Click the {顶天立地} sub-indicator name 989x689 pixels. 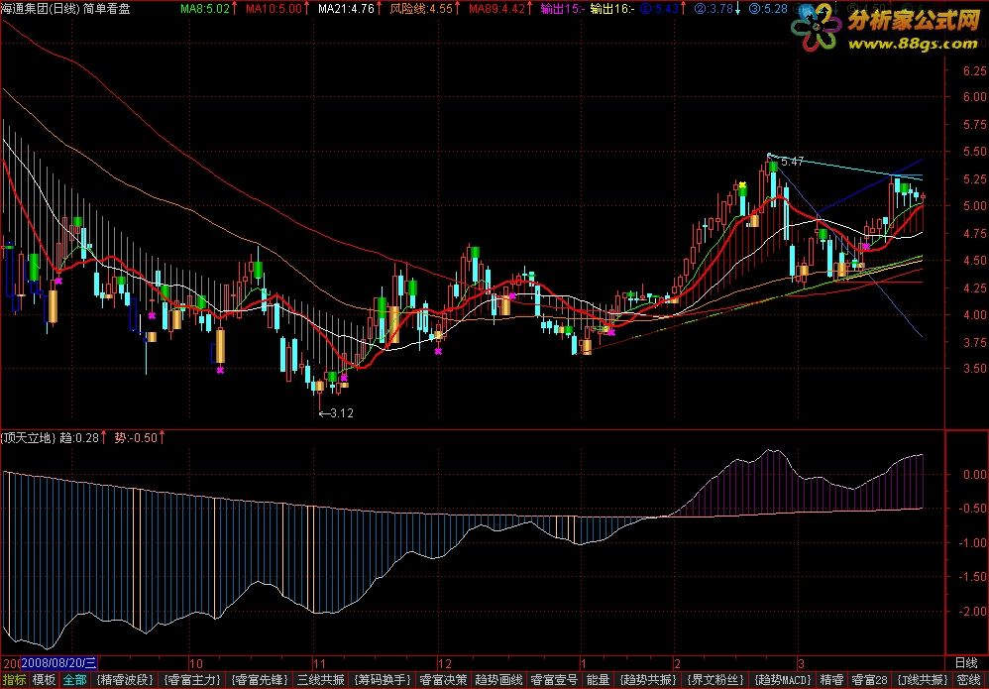(29, 438)
